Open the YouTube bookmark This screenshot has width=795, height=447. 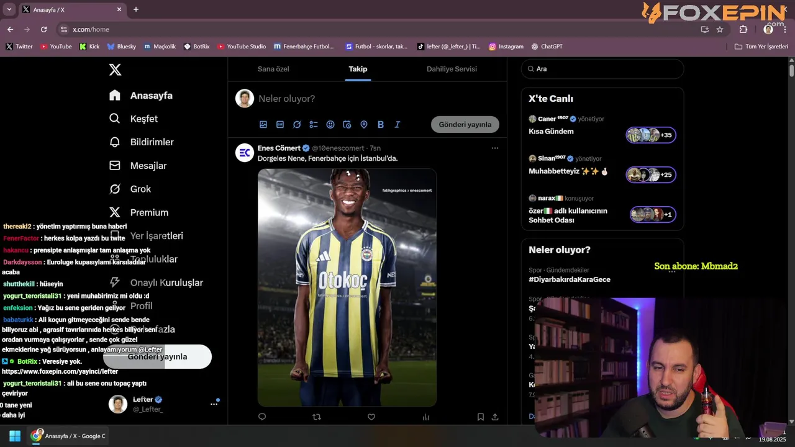(55, 47)
